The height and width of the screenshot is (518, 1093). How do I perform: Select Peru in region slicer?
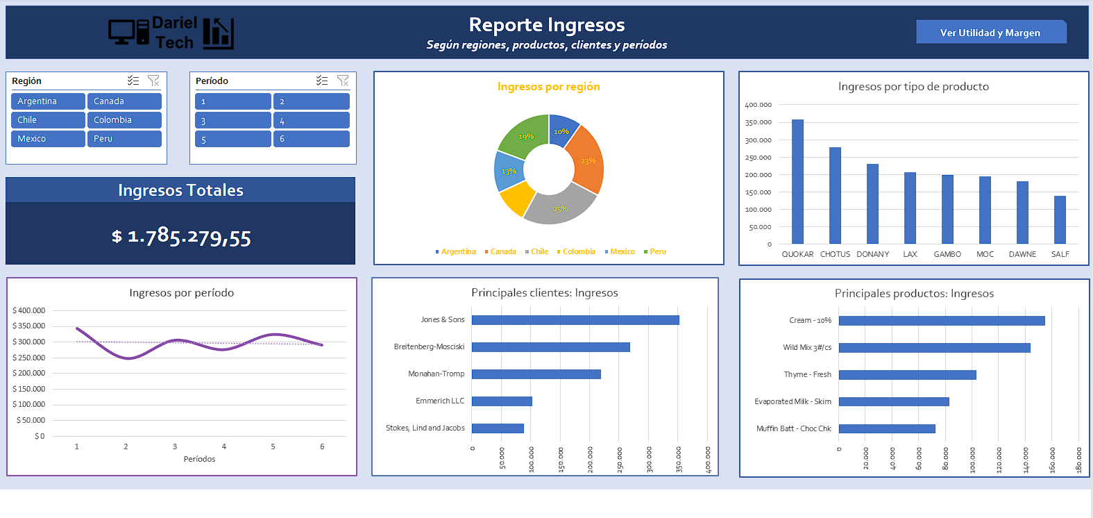point(124,139)
